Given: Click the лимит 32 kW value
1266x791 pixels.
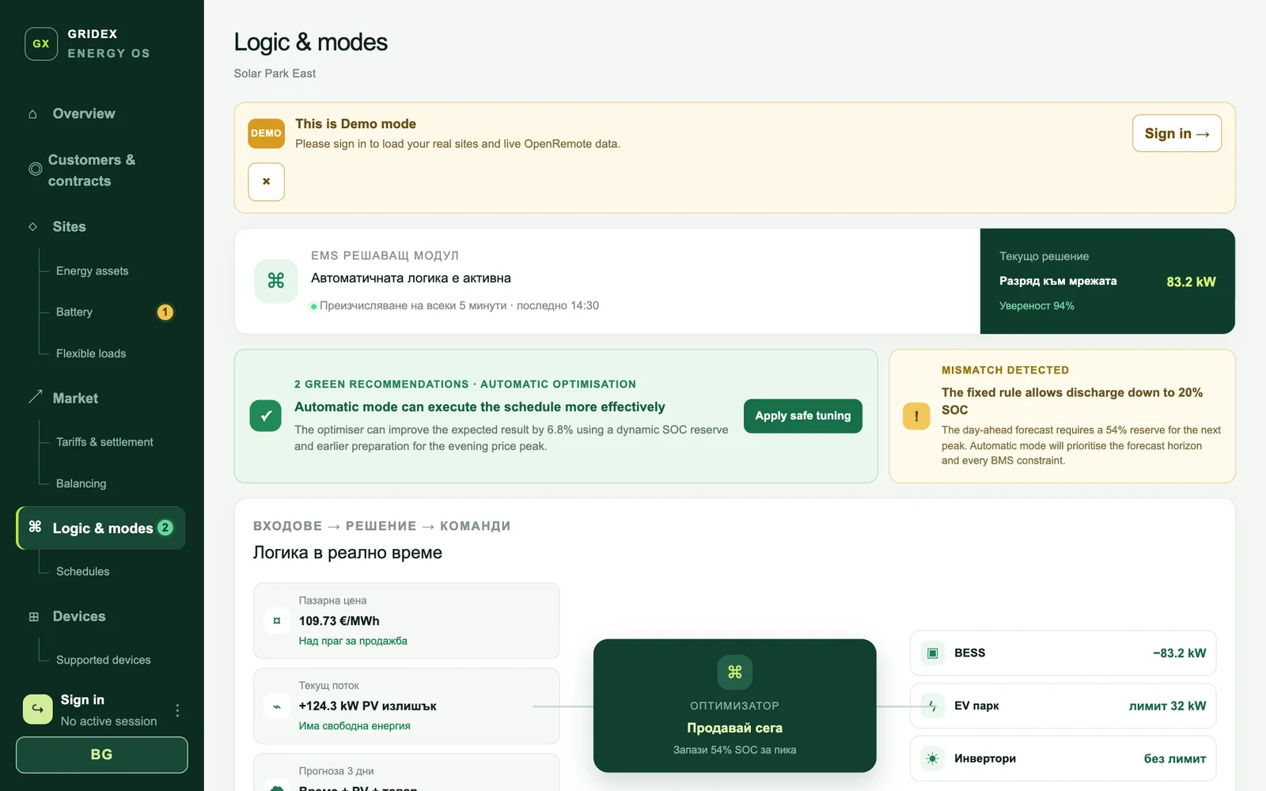Looking at the screenshot, I should click(1167, 706).
